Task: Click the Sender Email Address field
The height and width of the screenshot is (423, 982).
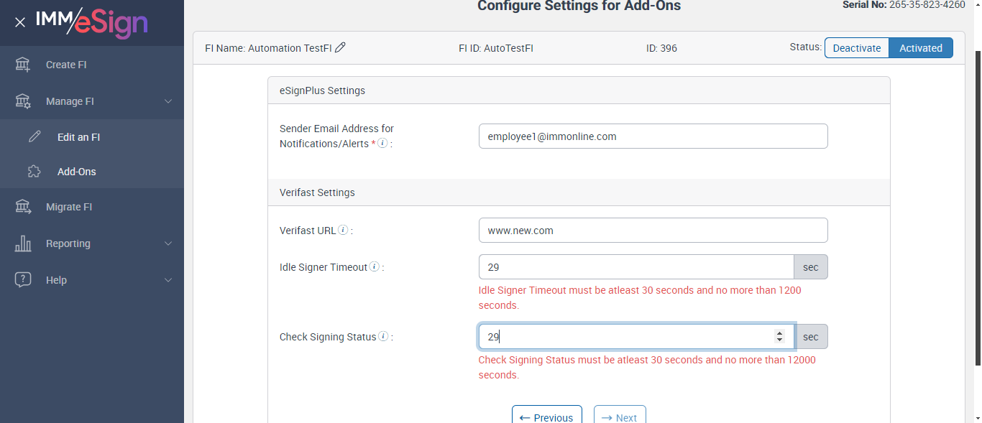Action: pos(653,136)
